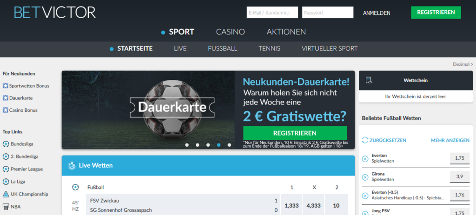This screenshot has height=215, width=476.
Task: Switch to the TENNIS tab
Action: (x=270, y=48)
